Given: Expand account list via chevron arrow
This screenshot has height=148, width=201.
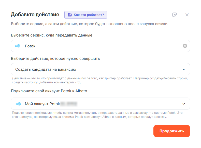Looking at the screenshot, I should (184, 104).
